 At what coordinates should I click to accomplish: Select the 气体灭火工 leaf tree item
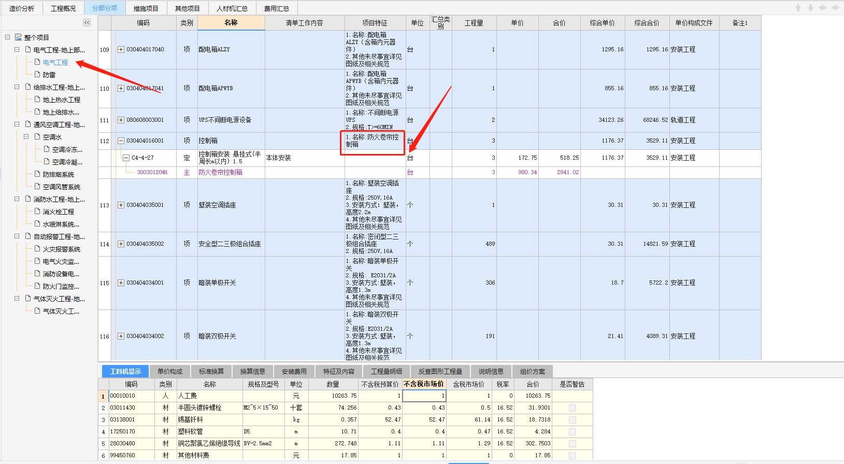[61, 311]
